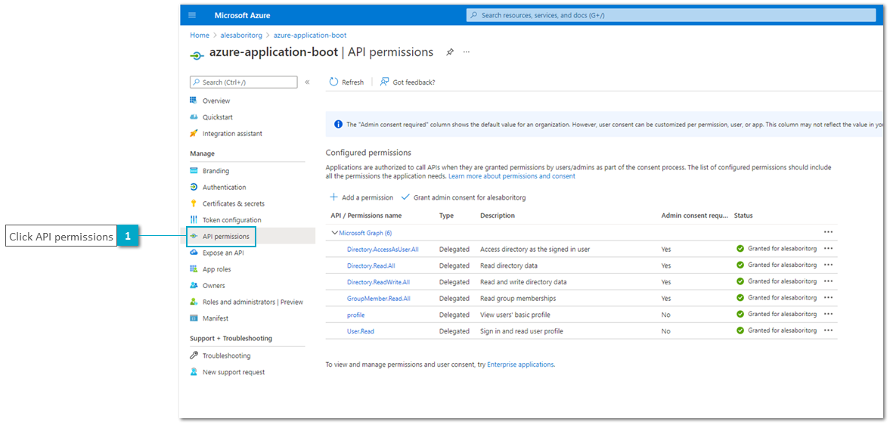Open the profile permission link
The width and height of the screenshot is (890, 425).
356,315
